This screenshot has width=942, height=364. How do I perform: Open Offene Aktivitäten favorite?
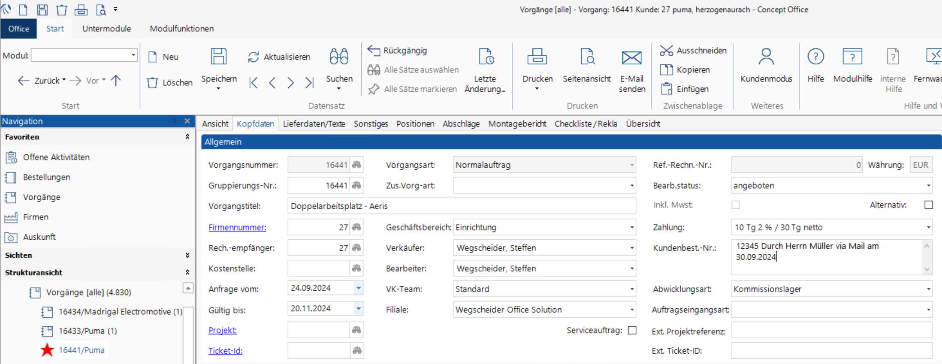(x=56, y=157)
